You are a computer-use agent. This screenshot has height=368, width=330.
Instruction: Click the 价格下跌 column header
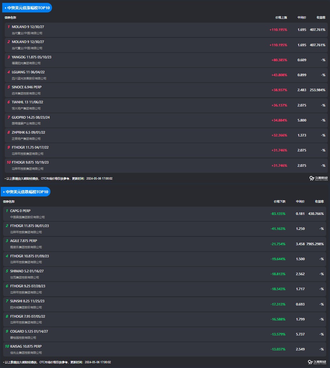[x=280, y=202]
